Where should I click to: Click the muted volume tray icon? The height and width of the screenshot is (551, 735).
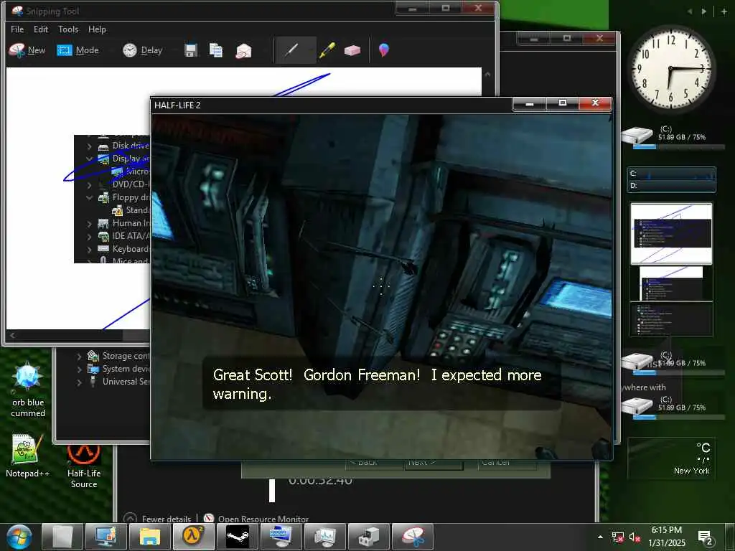click(635, 537)
